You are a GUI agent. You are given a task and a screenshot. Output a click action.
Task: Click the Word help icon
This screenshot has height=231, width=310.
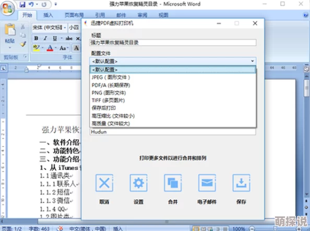pos(306,15)
